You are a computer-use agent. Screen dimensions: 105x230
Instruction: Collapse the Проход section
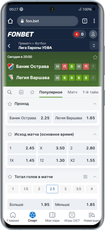click(95, 104)
